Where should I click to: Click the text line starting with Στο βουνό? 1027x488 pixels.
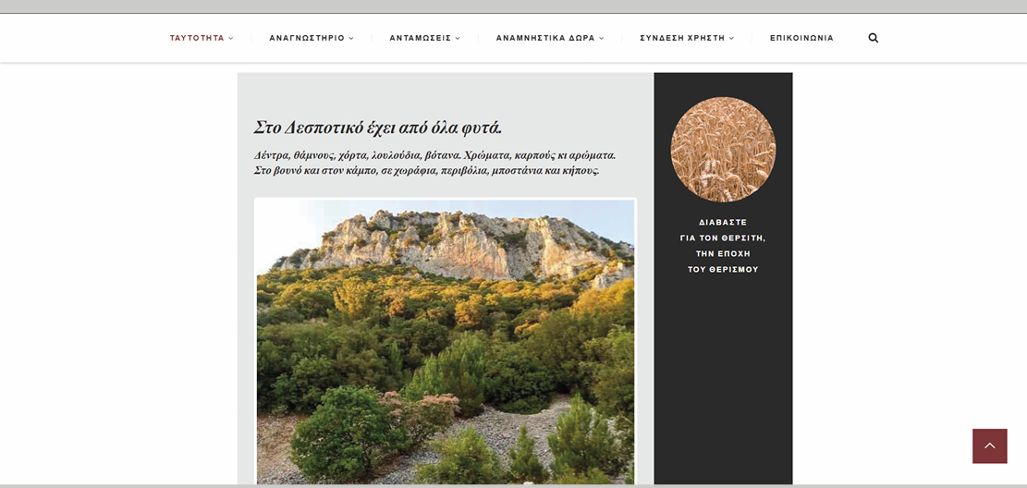pyautogui.click(x=426, y=171)
